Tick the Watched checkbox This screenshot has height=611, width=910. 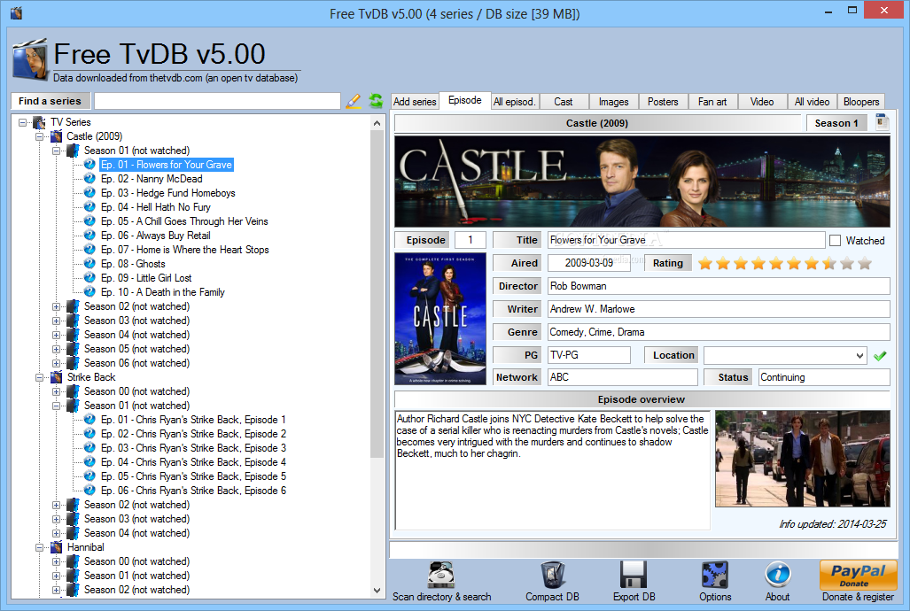pyautogui.click(x=836, y=240)
